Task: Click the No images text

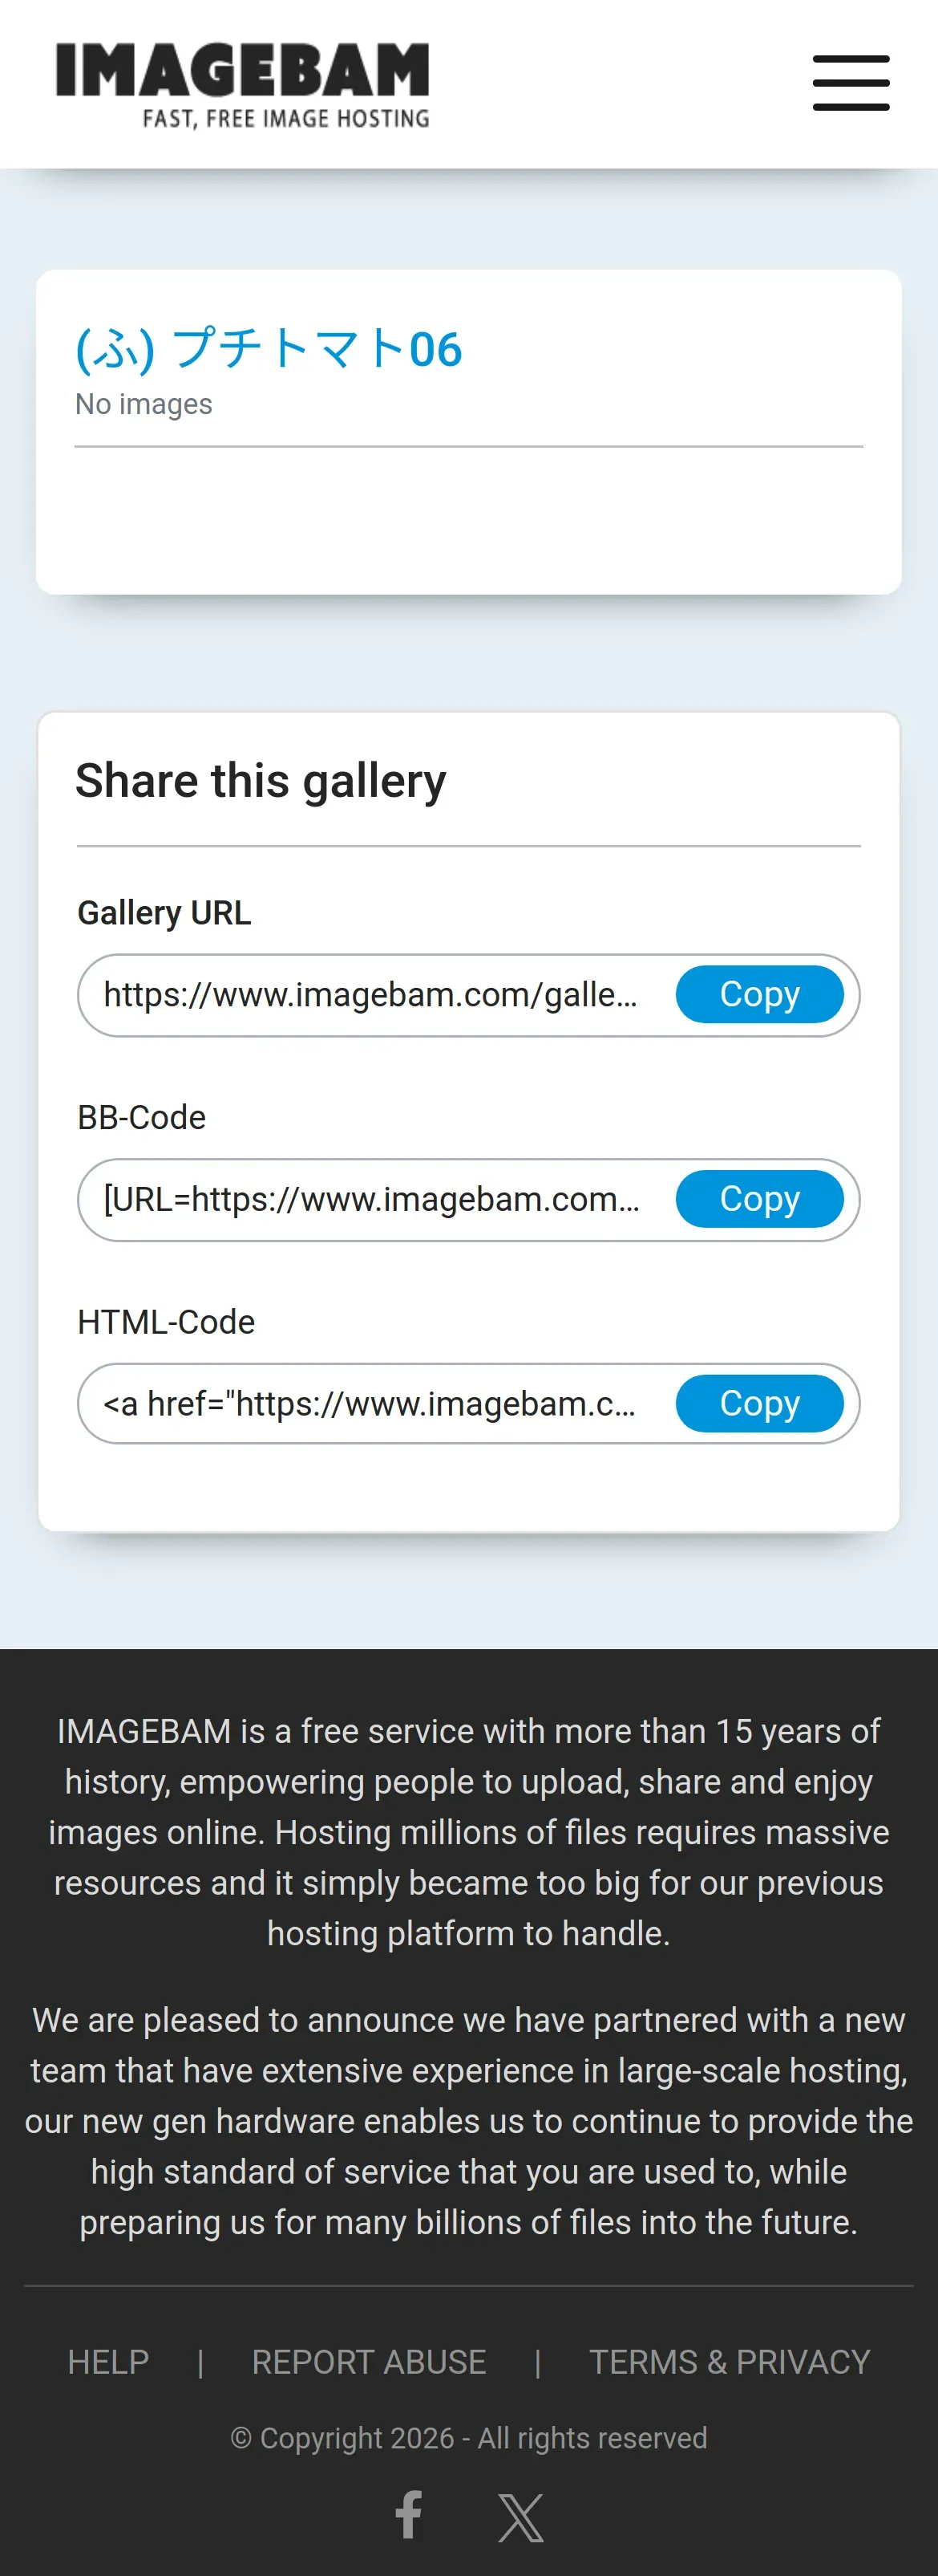Action: [x=144, y=404]
